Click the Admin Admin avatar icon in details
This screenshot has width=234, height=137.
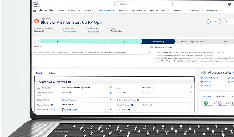pyautogui.click(x=63, y=110)
